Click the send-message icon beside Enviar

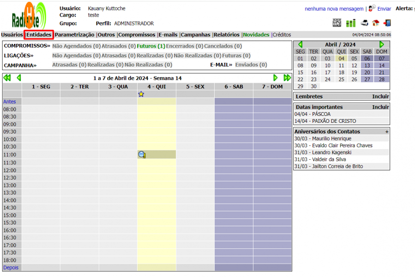pos(372,8)
